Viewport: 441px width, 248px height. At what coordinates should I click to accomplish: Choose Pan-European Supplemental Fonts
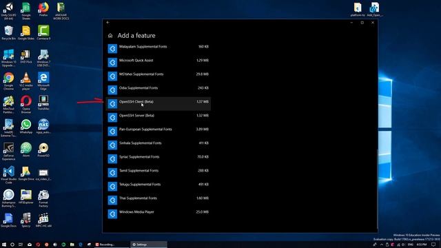(x=158, y=132)
